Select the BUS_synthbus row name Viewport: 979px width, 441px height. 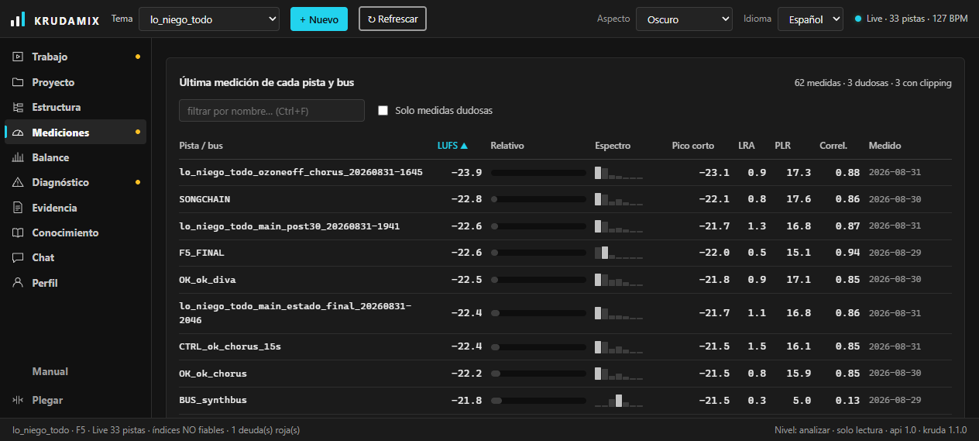213,400
